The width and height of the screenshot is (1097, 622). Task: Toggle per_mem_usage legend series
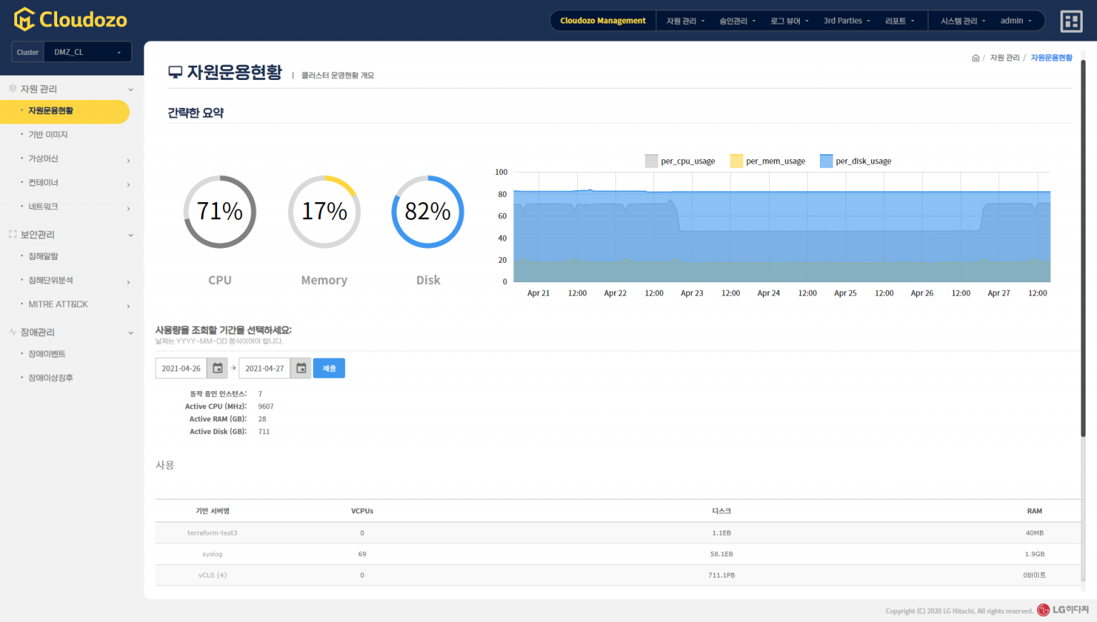(x=768, y=161)
